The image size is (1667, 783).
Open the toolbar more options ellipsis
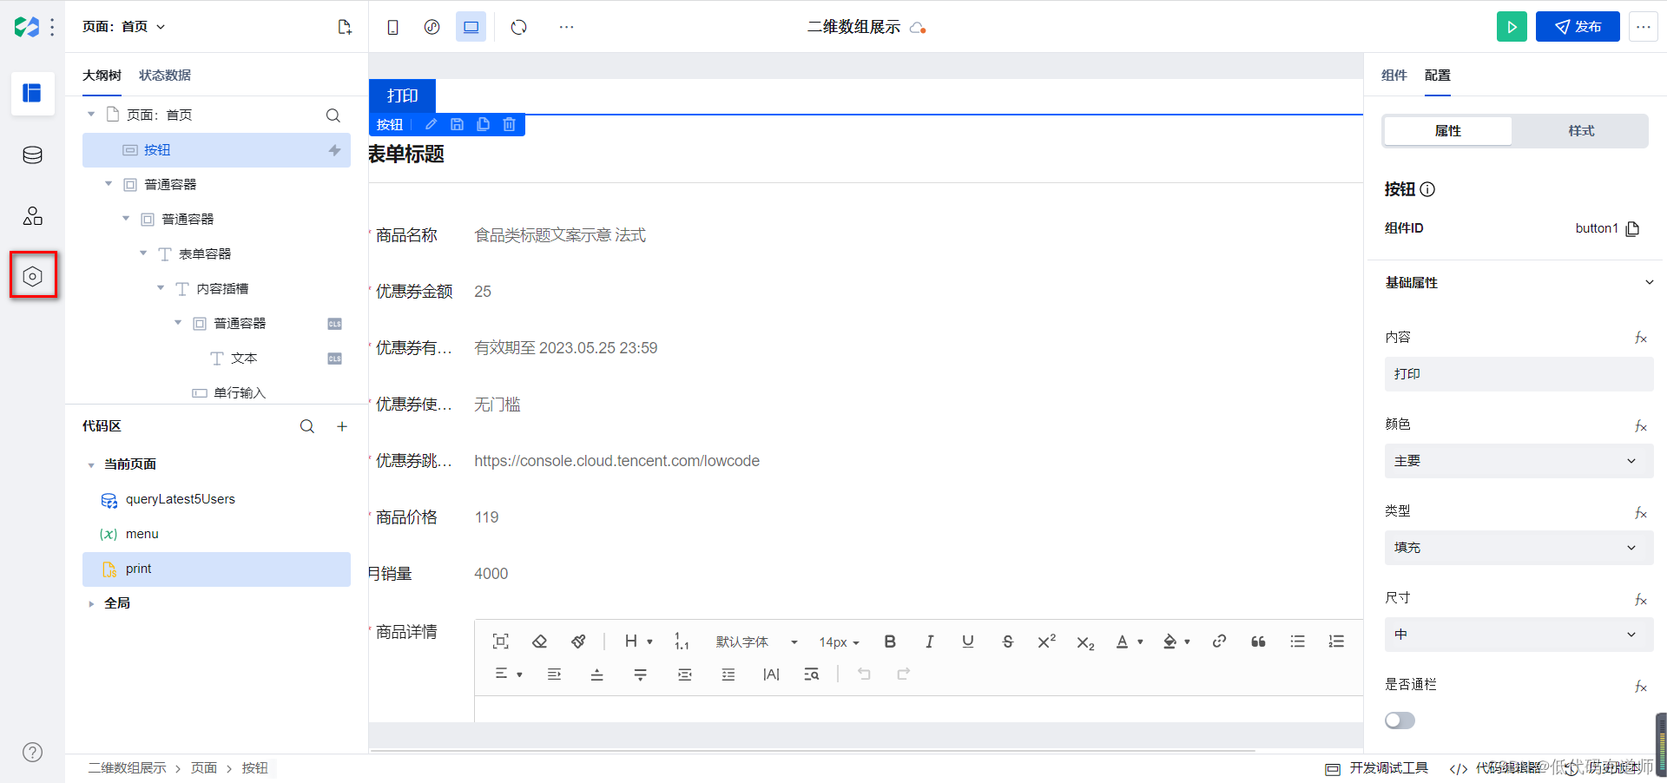pos(566,27)
